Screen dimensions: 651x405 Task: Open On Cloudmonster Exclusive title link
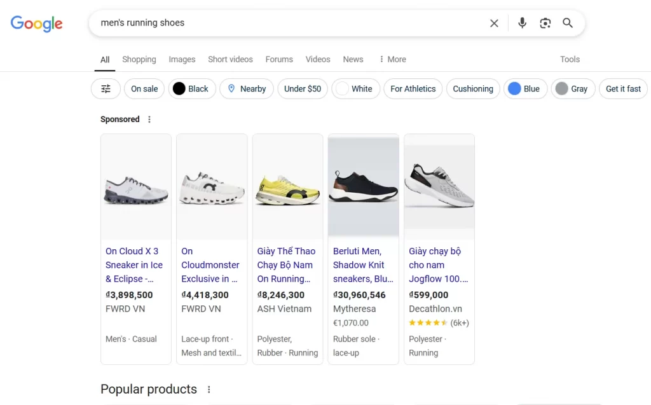(x=210, y=265)
